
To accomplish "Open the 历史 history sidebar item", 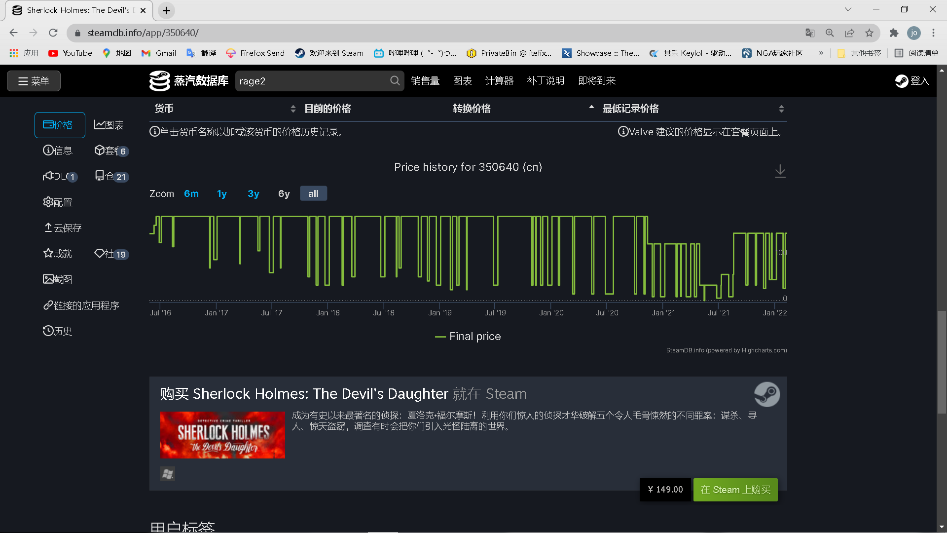I will 58,331.
